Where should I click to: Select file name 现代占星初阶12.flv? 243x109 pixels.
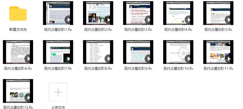click(x=18, y=107)
